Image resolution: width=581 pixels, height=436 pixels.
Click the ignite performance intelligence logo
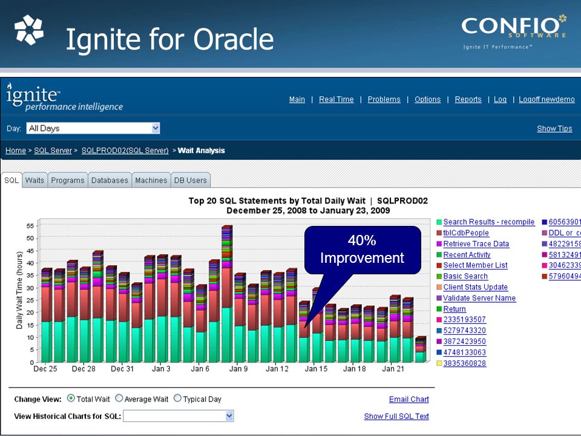(64, 96)
